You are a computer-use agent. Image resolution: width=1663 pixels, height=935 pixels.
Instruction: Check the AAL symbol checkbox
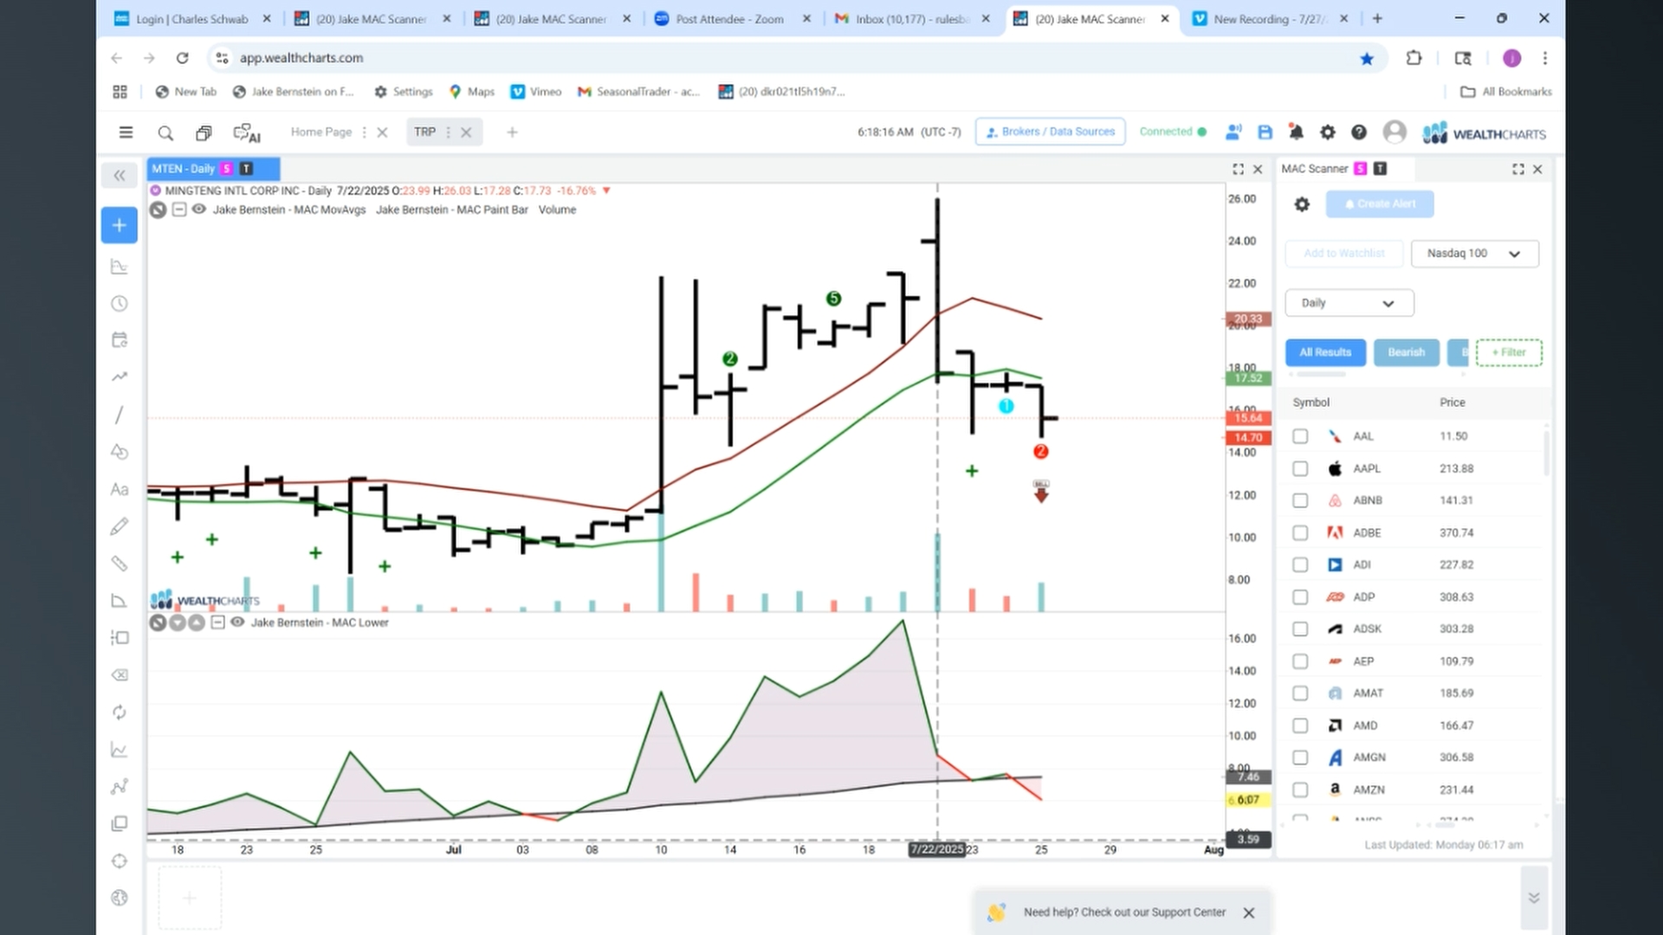pyautogui.click(x=1300, y=436)
